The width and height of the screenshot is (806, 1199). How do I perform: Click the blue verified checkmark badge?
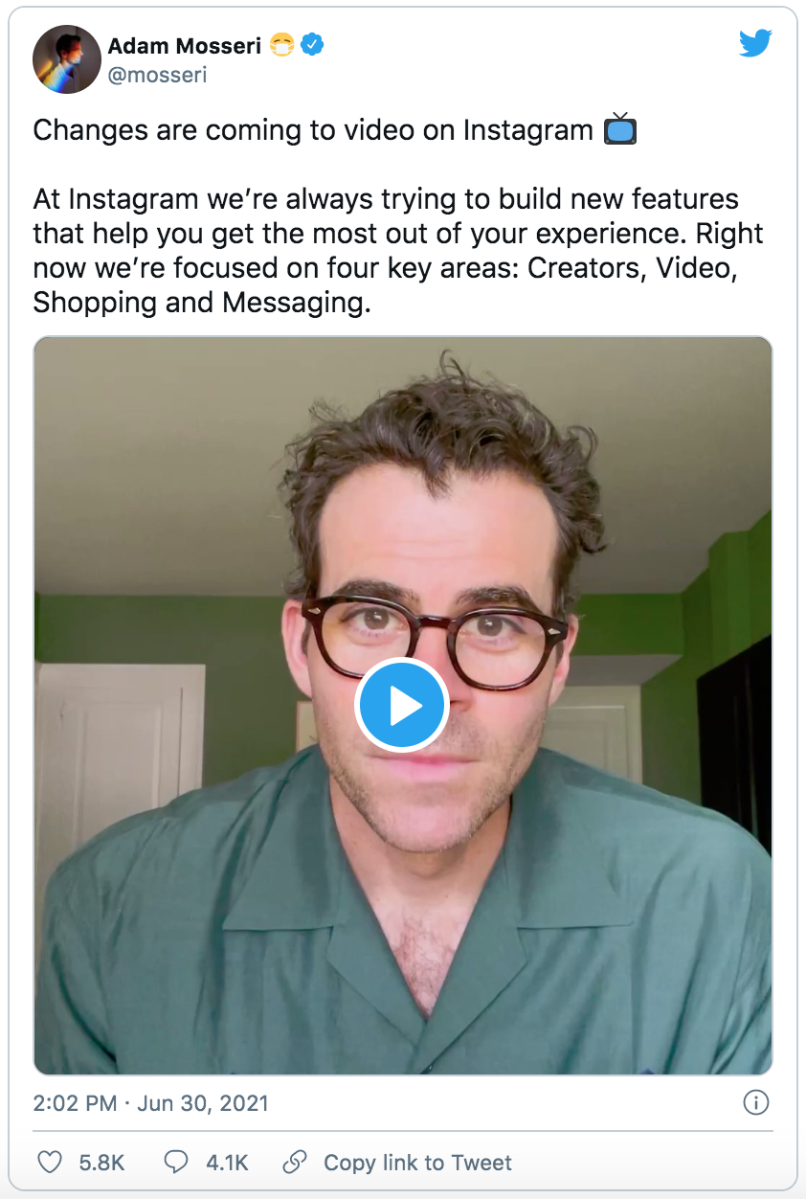point(312,45)
